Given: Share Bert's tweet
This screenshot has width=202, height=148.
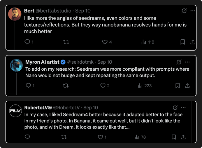Looking at the screenshot, I should tap(193, 42).
